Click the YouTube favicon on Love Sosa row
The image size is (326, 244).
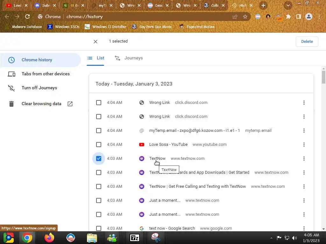pos(142,145)
